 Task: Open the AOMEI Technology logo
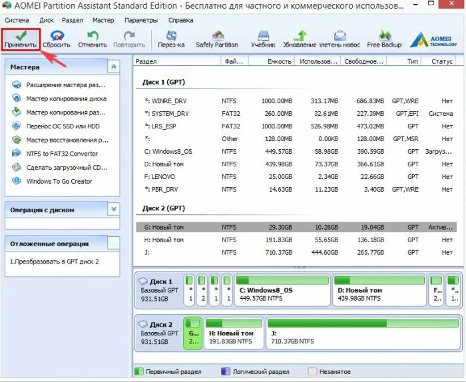click(x=433, y=40)
